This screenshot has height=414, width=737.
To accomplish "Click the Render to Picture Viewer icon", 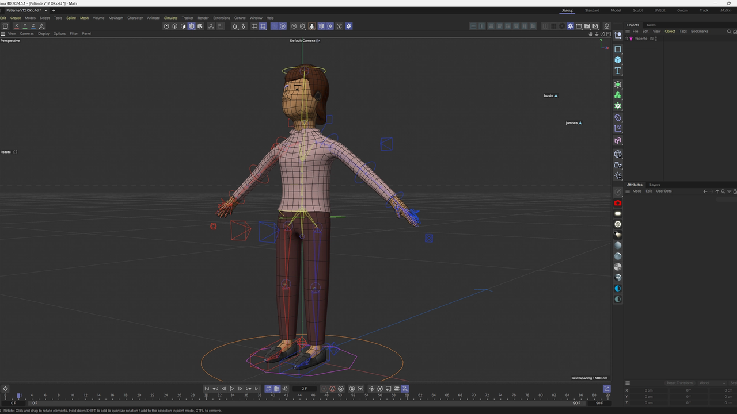I will [x=587, y=26].
